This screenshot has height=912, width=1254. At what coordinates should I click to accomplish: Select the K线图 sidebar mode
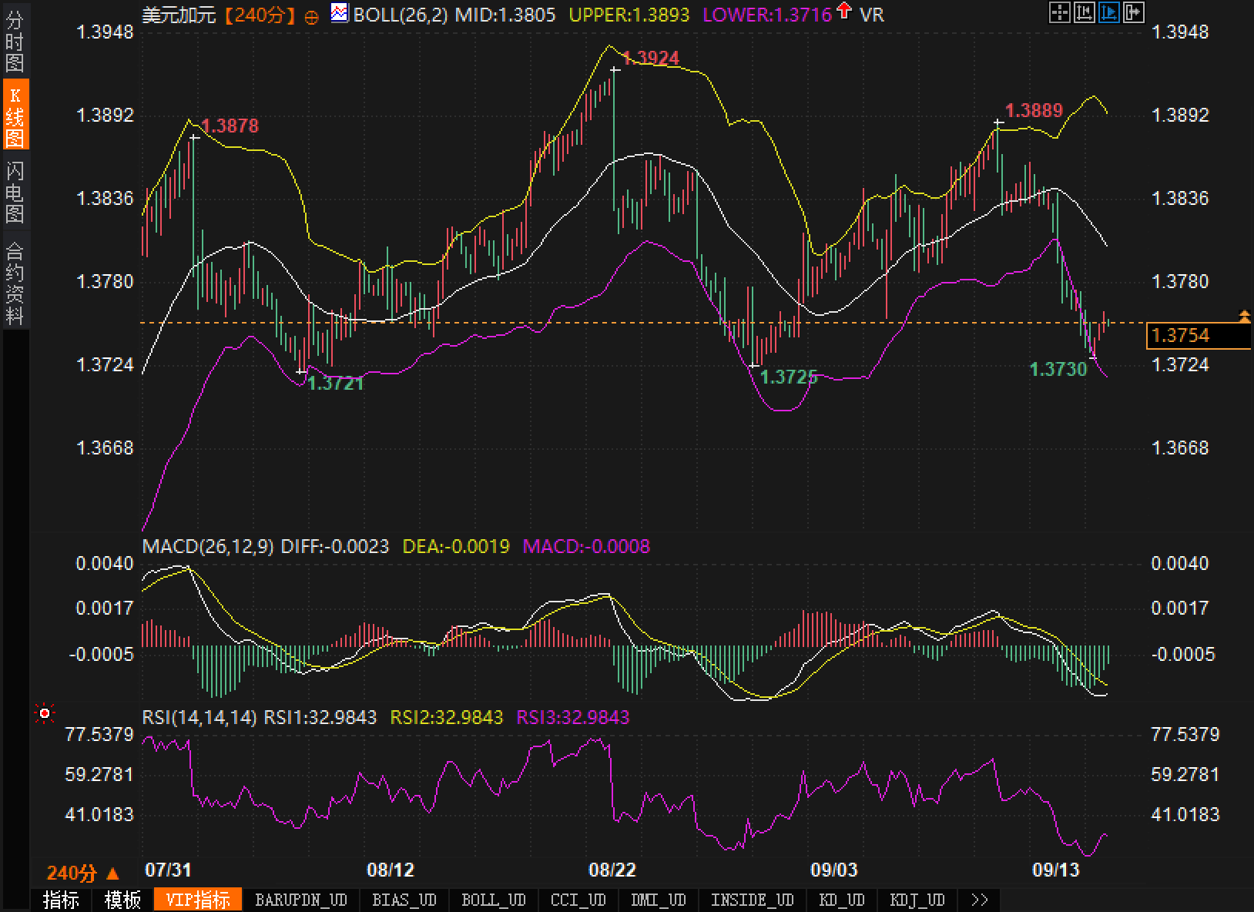pyautogui.click(x=15, y=116)
